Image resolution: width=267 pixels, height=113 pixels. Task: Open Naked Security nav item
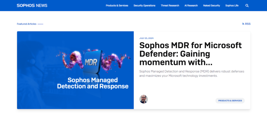(211, 6)
